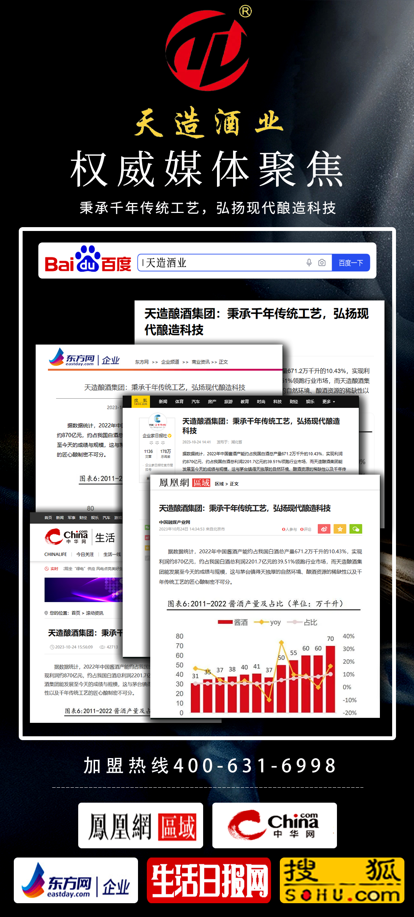The width and height of the screenshot is (414, 917).
Task: Click the yellow Sohu logo in the black nav bar
Action: point(140,402)
